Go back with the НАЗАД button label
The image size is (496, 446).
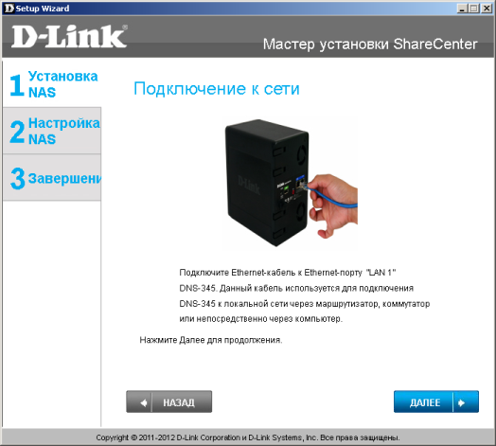click(x=179, y=402)
